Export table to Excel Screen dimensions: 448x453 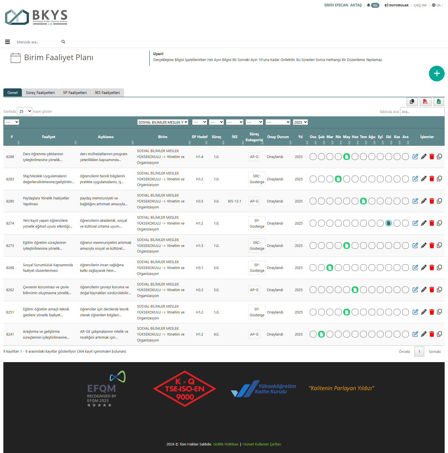click(x=439, y=102)
